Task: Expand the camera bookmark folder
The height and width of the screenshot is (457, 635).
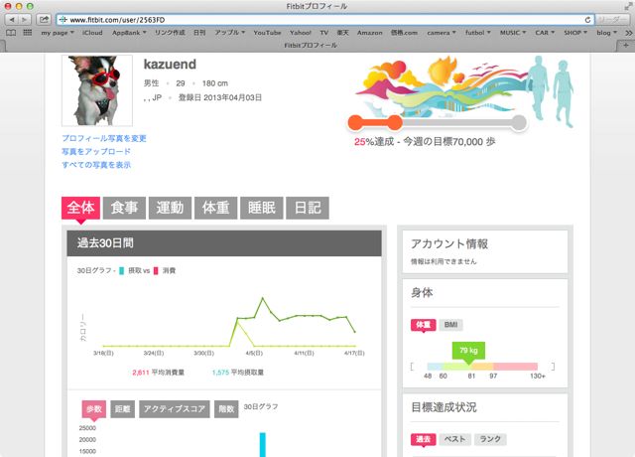Action: coord(442,33)
